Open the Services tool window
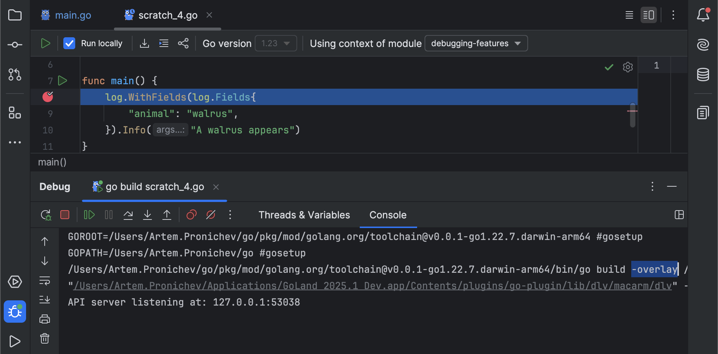The width and height of the screenshot is (718, 354). pos(15,282)
